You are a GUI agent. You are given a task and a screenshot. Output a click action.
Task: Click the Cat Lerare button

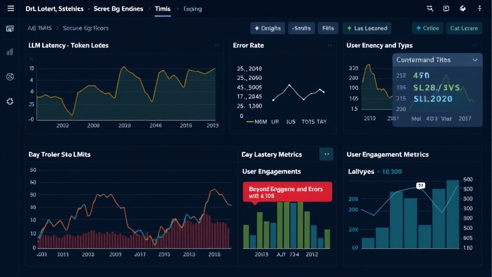tap(464, 28)
